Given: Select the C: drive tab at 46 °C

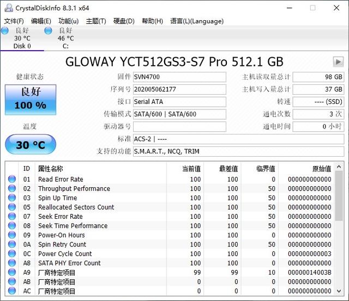Looking at the screenshot, I should coord(65,38).
